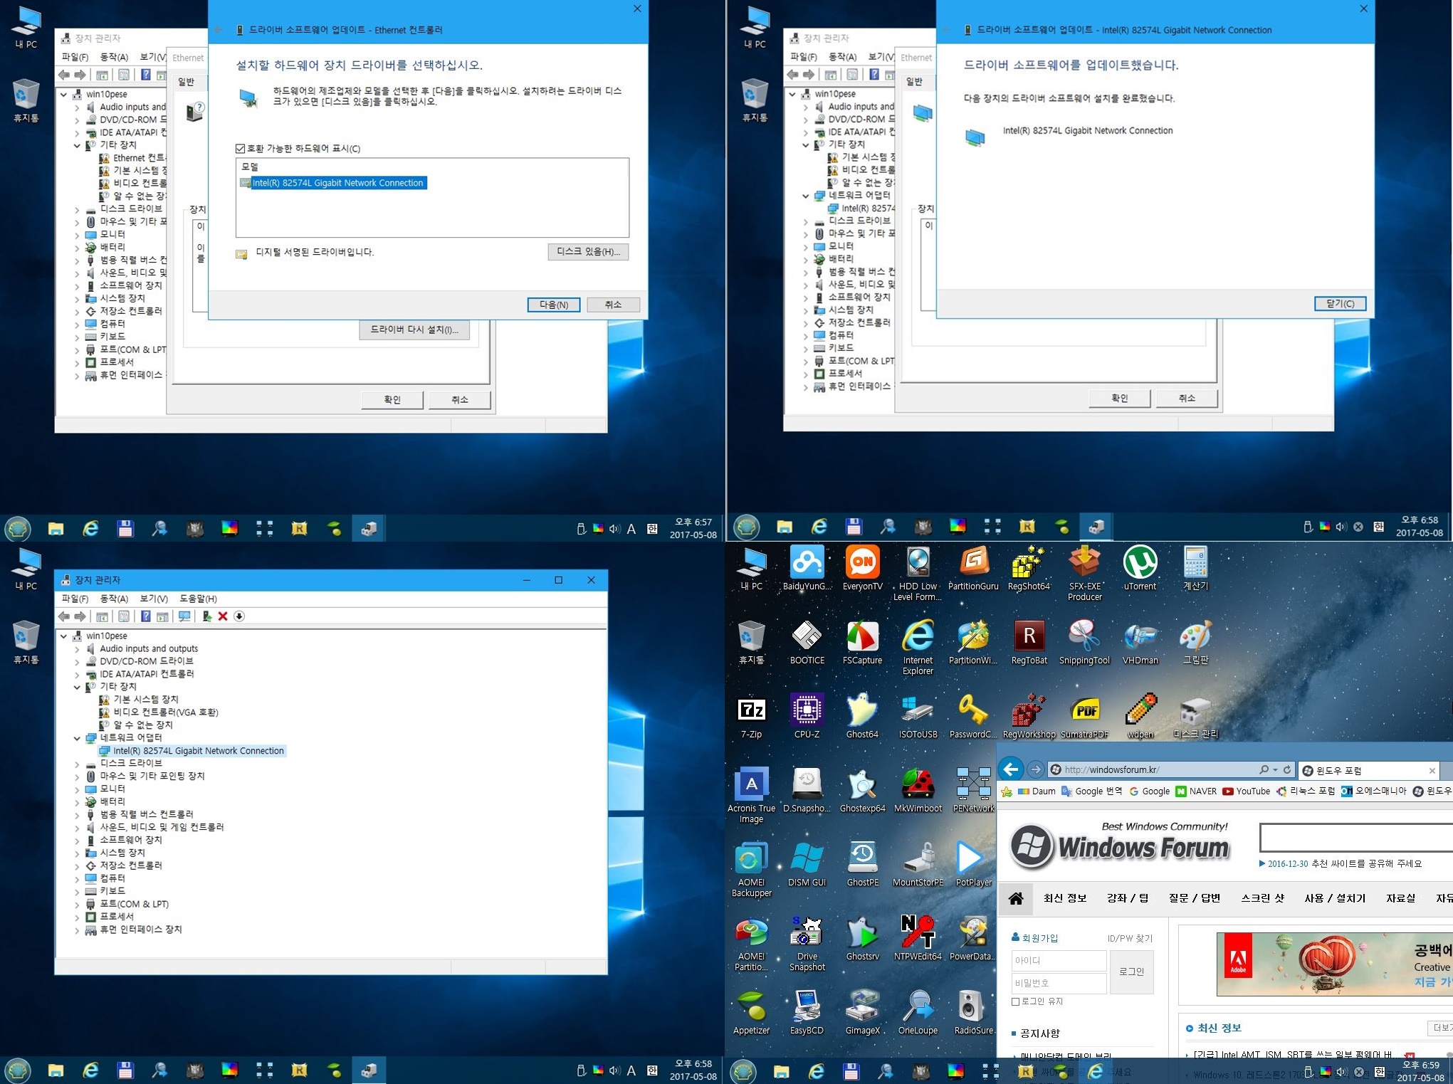Open IE address bar search dropdown arrow

[1275, 769]
